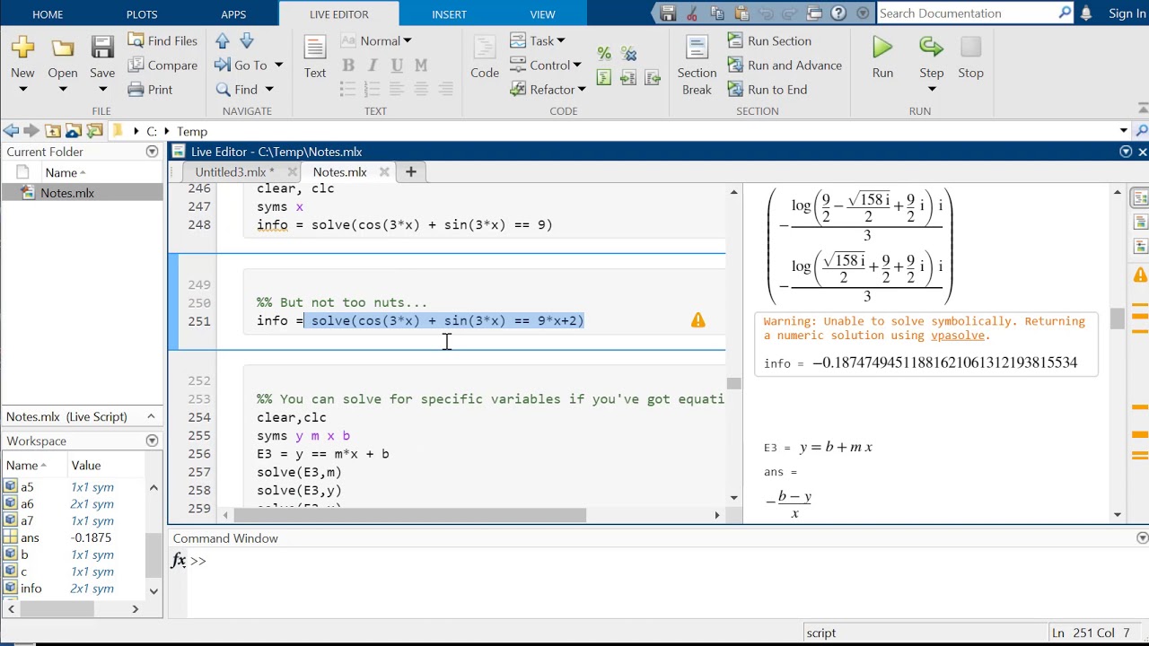
Task: Insert a Code block
Action: tap(485, 57)
